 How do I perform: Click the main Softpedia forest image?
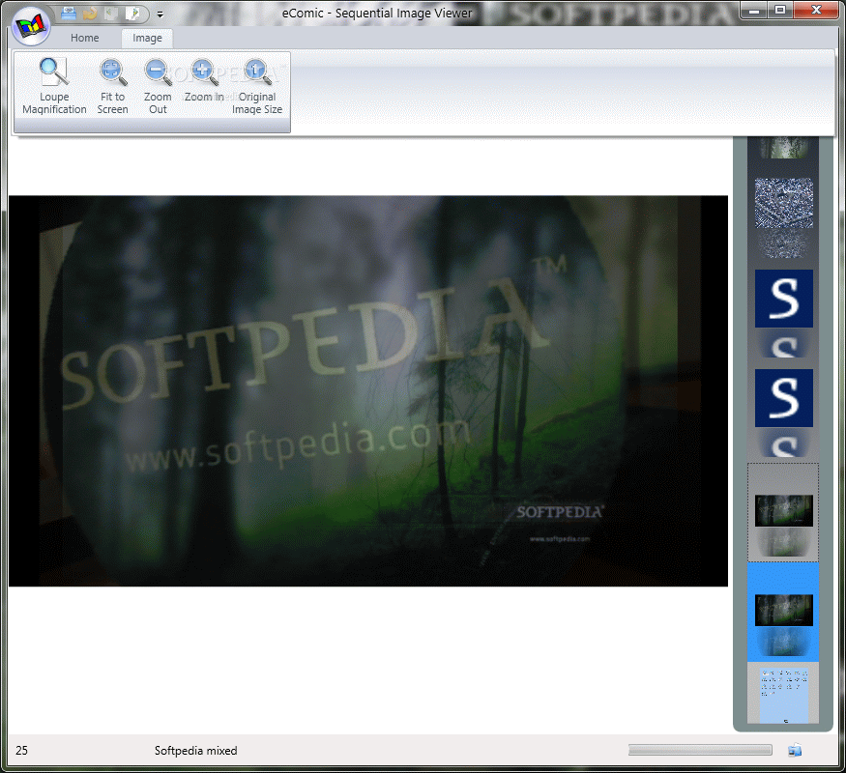coord(368,390)
